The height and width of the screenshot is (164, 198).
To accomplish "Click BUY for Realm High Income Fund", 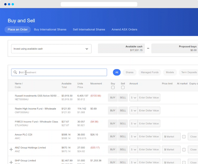I will 113,110.
